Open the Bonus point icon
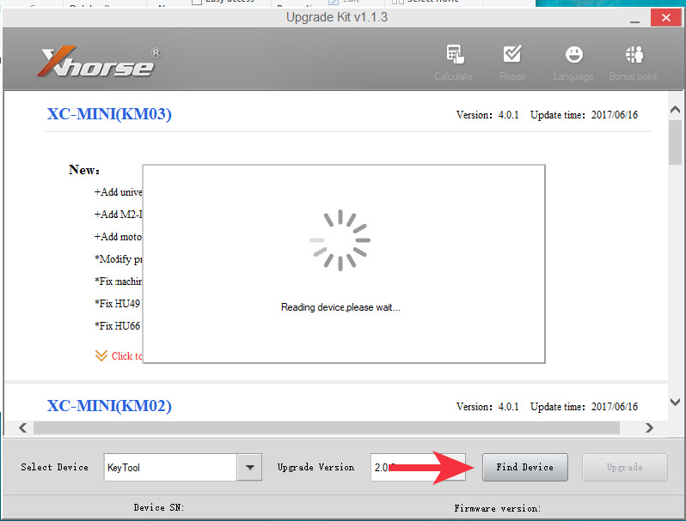 (x=634, y=54)
